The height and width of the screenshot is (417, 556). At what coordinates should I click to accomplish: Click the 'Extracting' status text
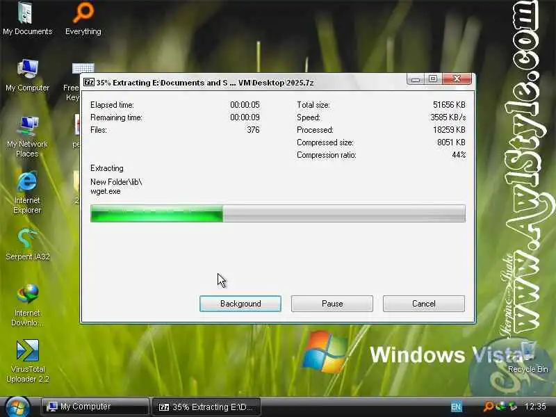click(x=107, y=168)
